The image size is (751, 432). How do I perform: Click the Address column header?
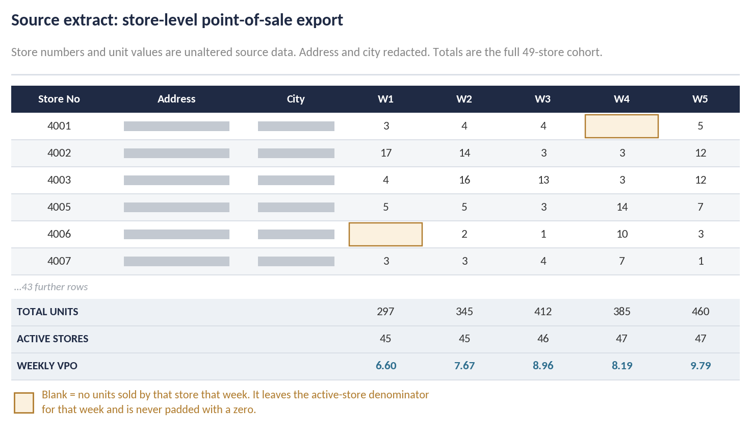pyautogui.click(x=176, y=99)
